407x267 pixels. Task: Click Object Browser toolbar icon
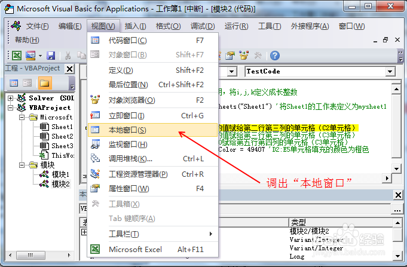pyautogui.click(x=244, y=56)
